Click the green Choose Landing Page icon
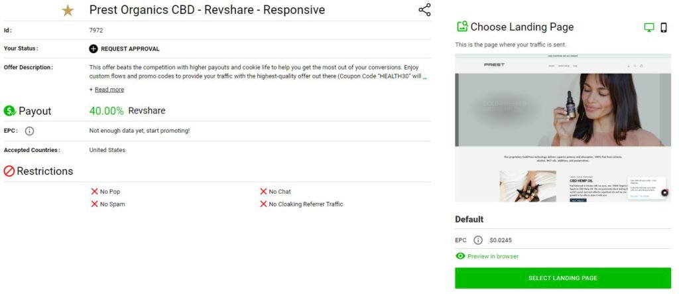 tap(462, 27)
